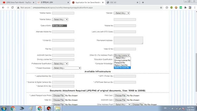Click the browser forward arrow
The width and height of the screenshot is (197, 111).
(x=8, y=7)
